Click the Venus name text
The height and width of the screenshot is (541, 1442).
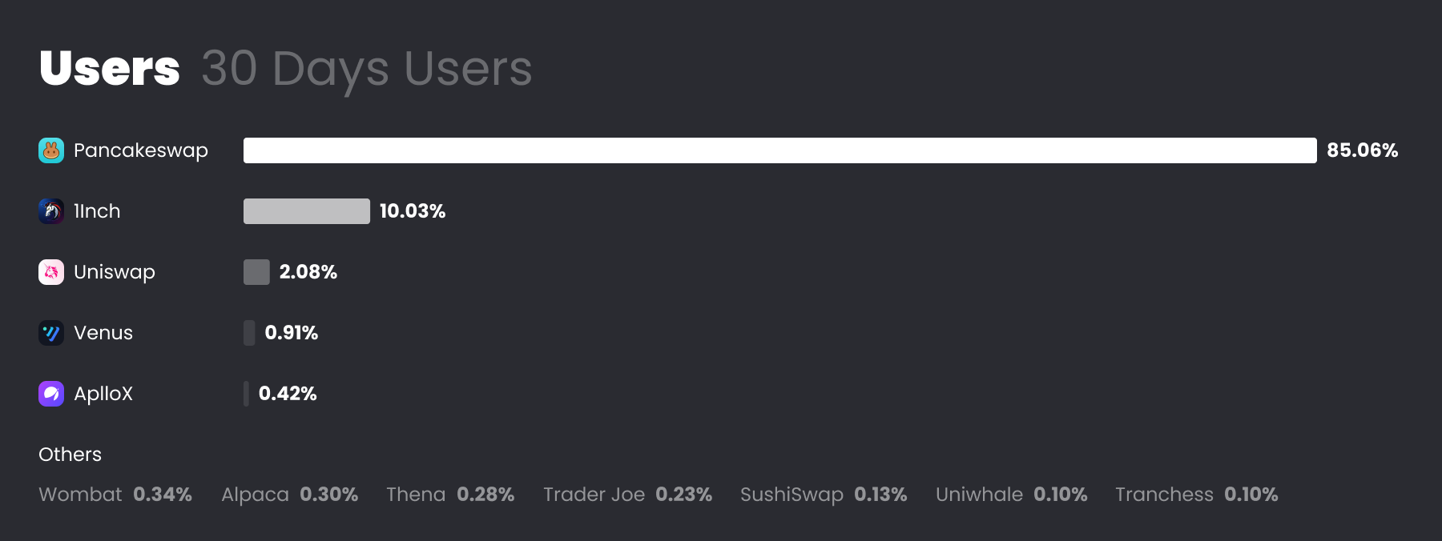tap(103, 333)
